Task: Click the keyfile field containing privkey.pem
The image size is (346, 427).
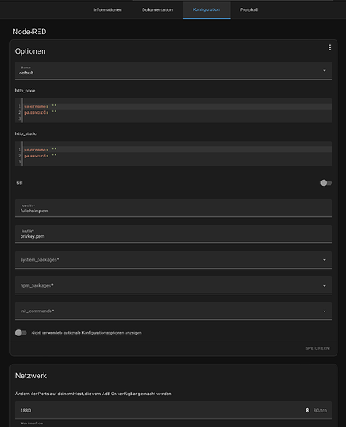Action: pyautogui.click(x=173, y=234)
